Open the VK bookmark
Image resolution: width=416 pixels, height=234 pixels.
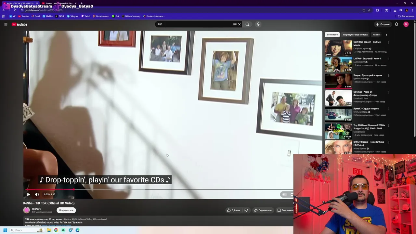(x=12, y=16)
